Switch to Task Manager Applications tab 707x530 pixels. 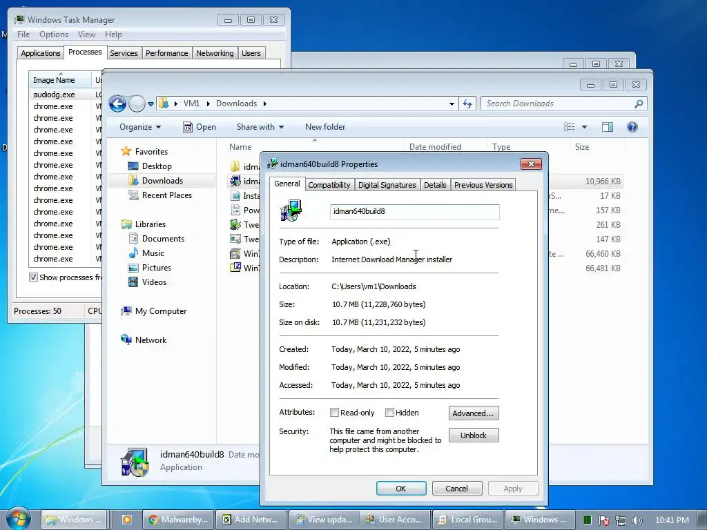pos(41,53)
